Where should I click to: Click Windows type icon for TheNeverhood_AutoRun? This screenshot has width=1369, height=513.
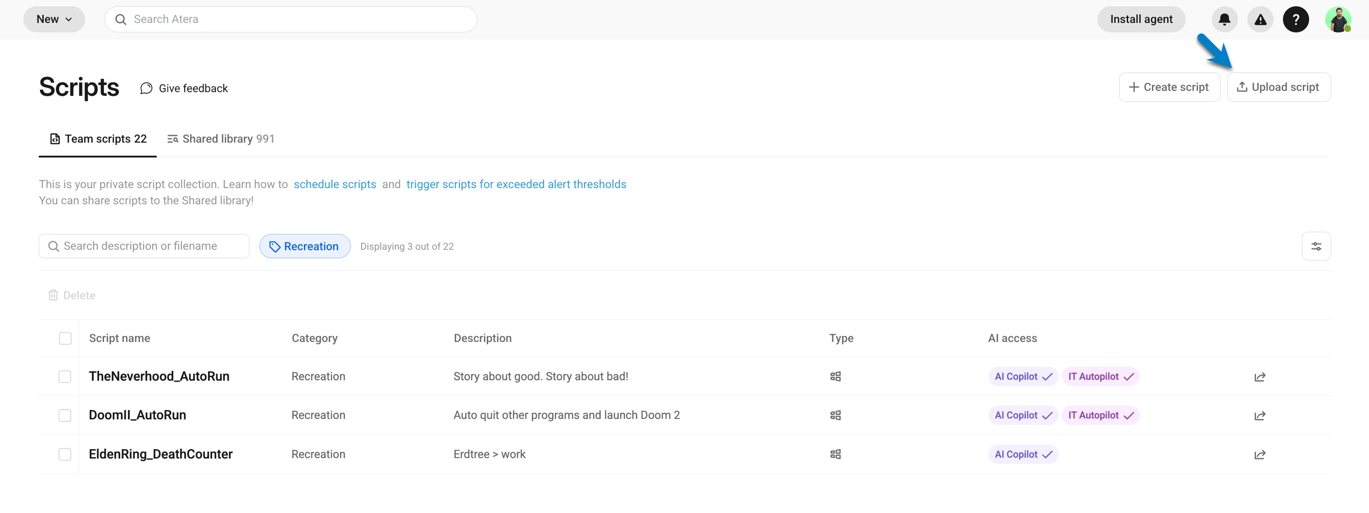(835, 377)
